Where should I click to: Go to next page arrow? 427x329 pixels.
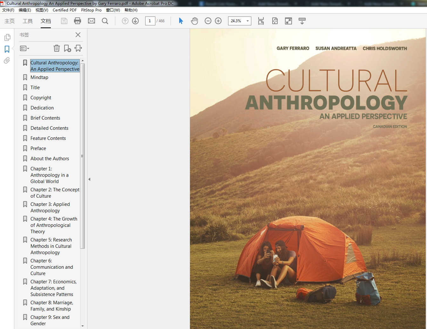(x=135, y=21)
